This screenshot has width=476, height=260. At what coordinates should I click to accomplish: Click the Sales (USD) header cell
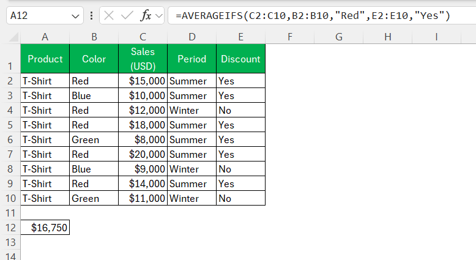click(x=143, y=59)
